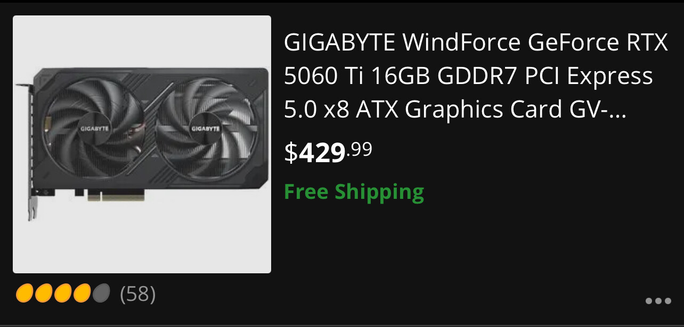Open the (58) reviews count link

138,294
